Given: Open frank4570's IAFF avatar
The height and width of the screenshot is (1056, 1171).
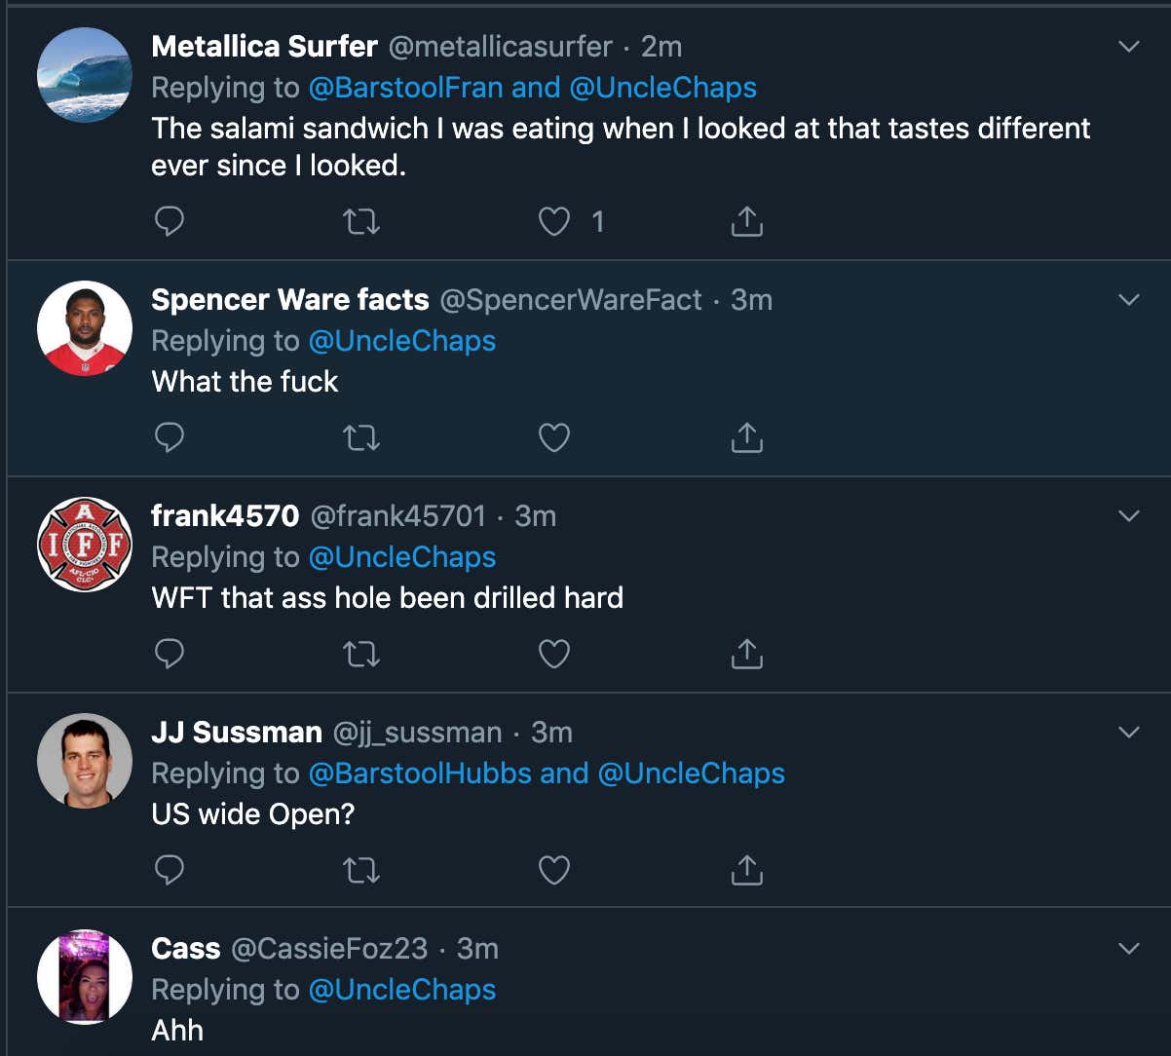Looking at the screenshot, I should click(x=85, y=545).
